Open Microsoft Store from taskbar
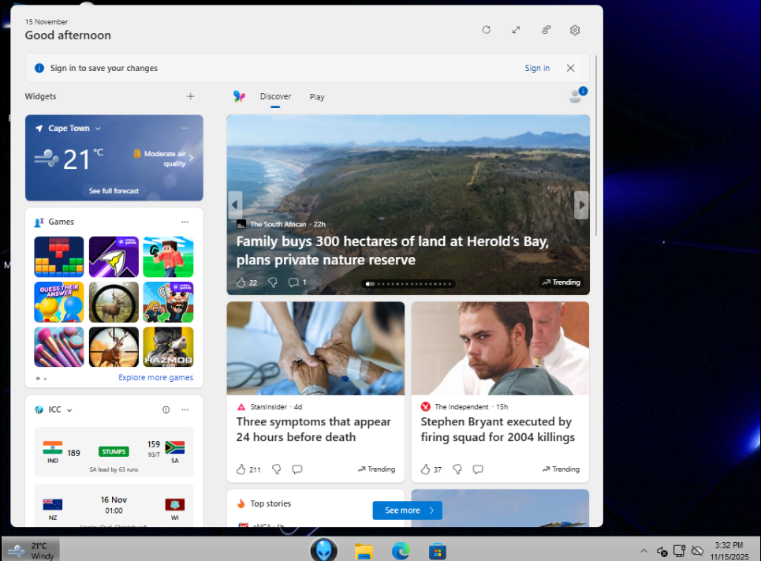Viewport: 761px width, 561px height. pyautogui.click(x=438, y=552)
